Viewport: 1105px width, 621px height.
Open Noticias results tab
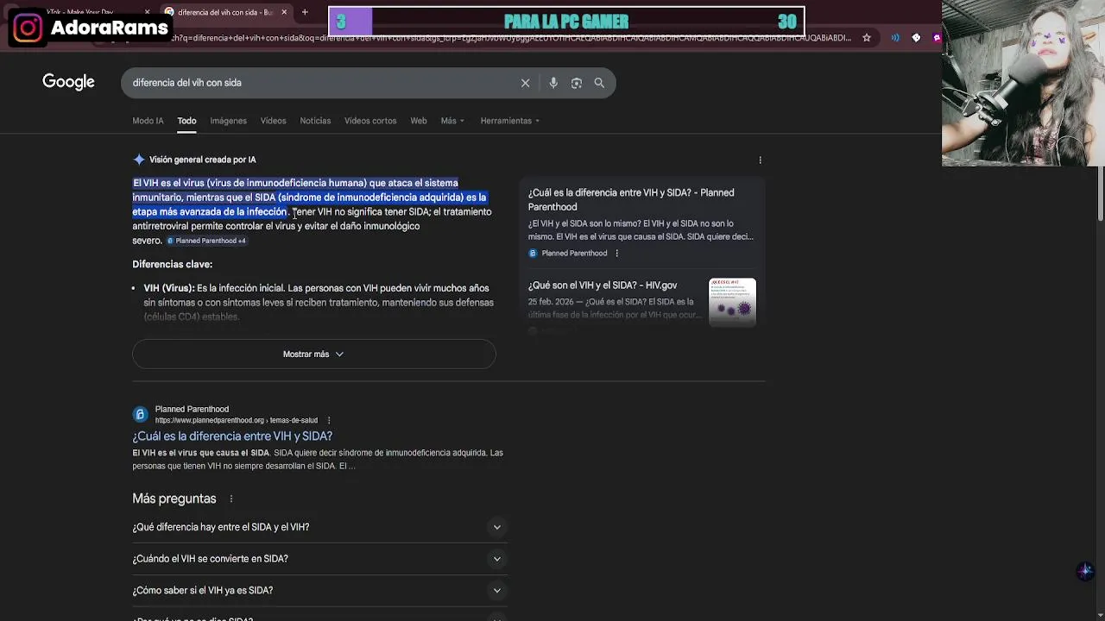pos(315,121)
